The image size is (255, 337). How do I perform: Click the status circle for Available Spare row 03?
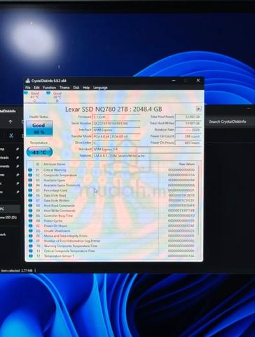click(30, 180)
